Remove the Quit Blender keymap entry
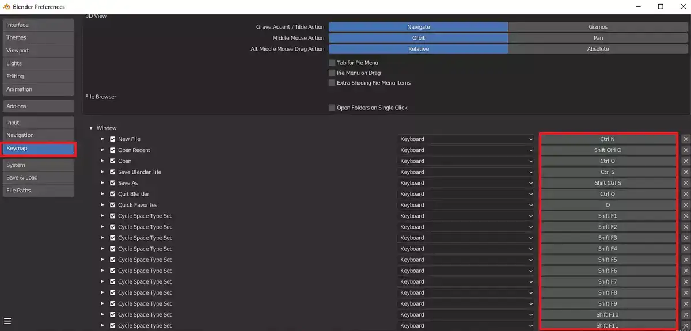 tap(685, 194)
